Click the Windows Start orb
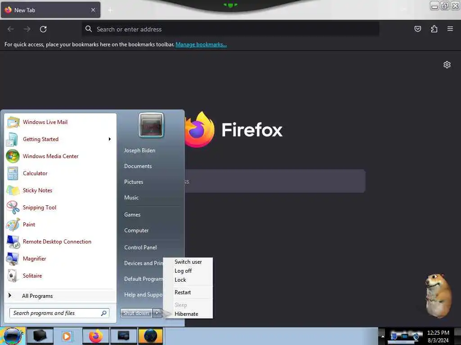 [x=12, y=336]
